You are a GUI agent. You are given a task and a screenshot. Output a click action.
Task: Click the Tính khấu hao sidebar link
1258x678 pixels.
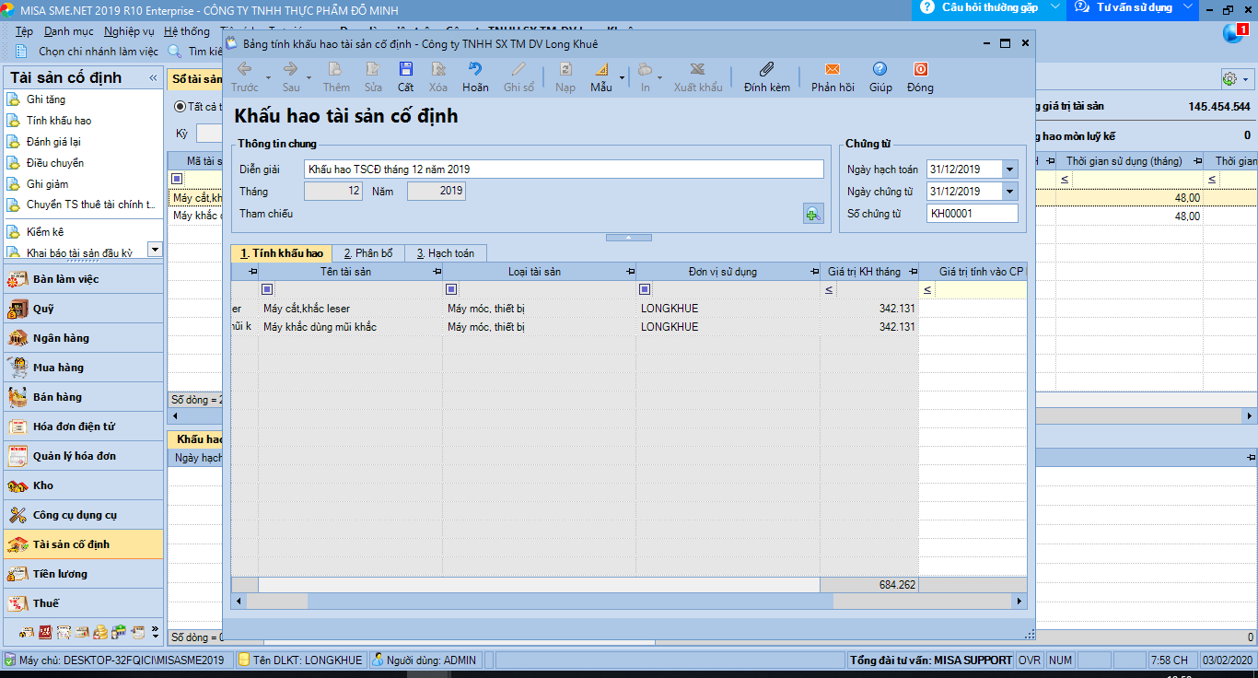tap(59, 121)
